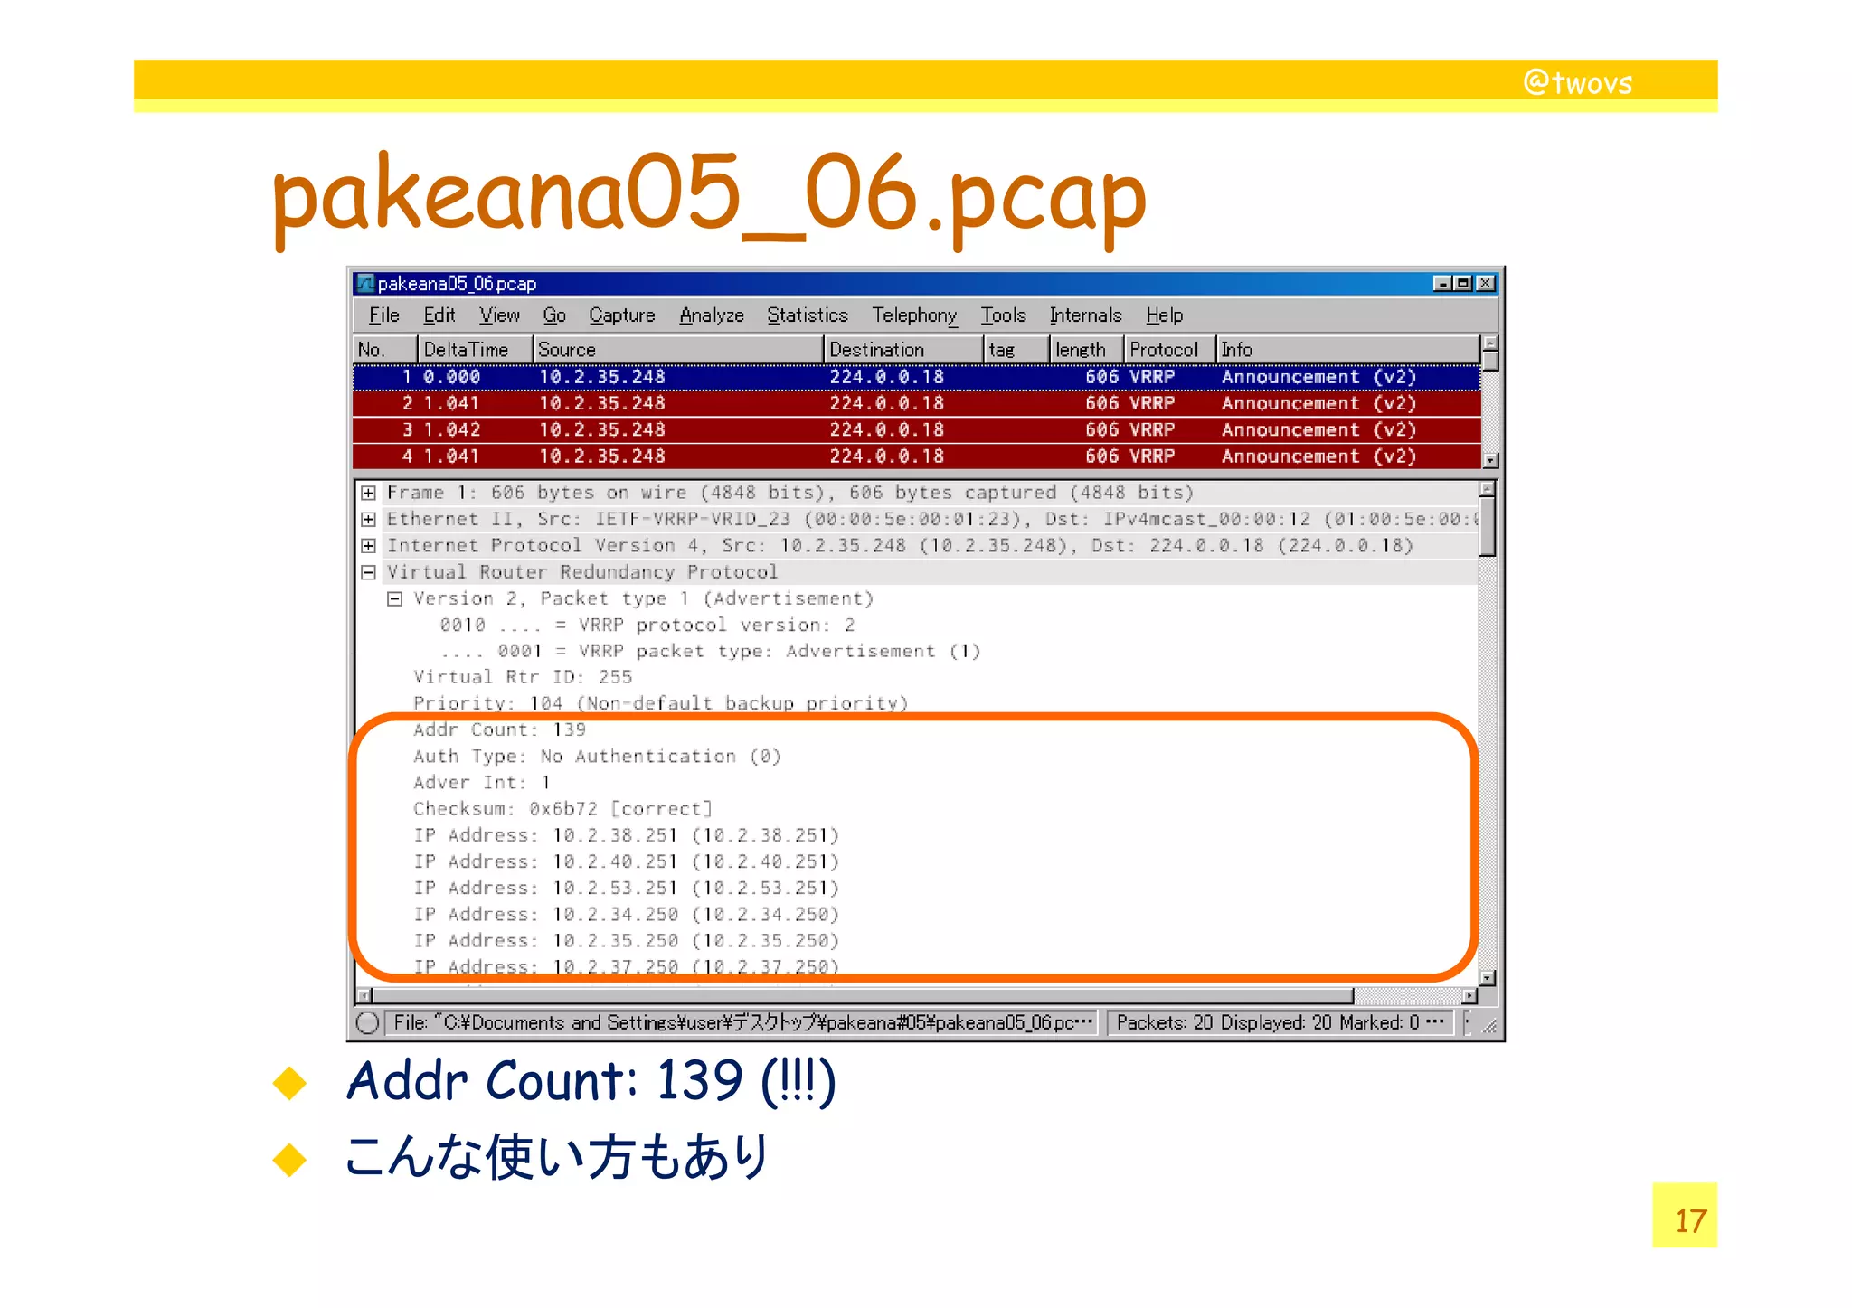The height and width of the screenshot is (1308, 1852).
Task: Select the Auth Type: No Authentication field
Action: pos(597,757)
